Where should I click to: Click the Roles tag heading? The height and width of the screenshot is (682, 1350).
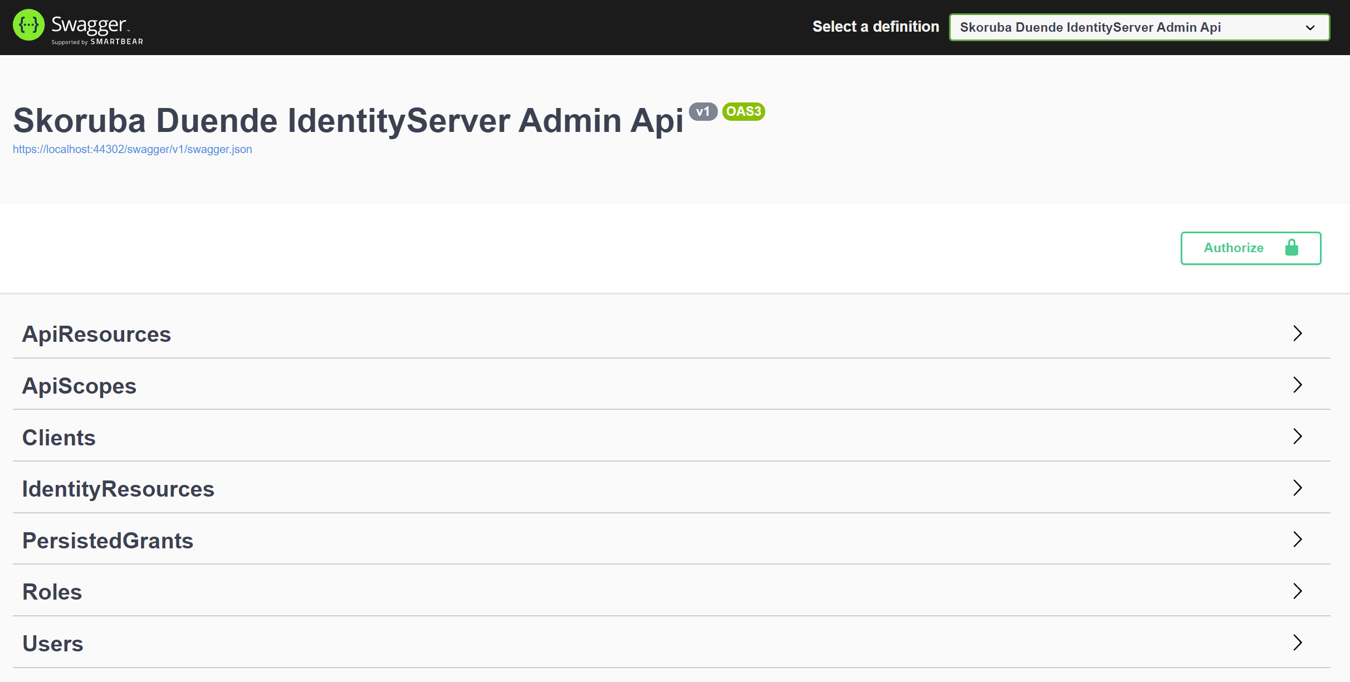(52, 592)
